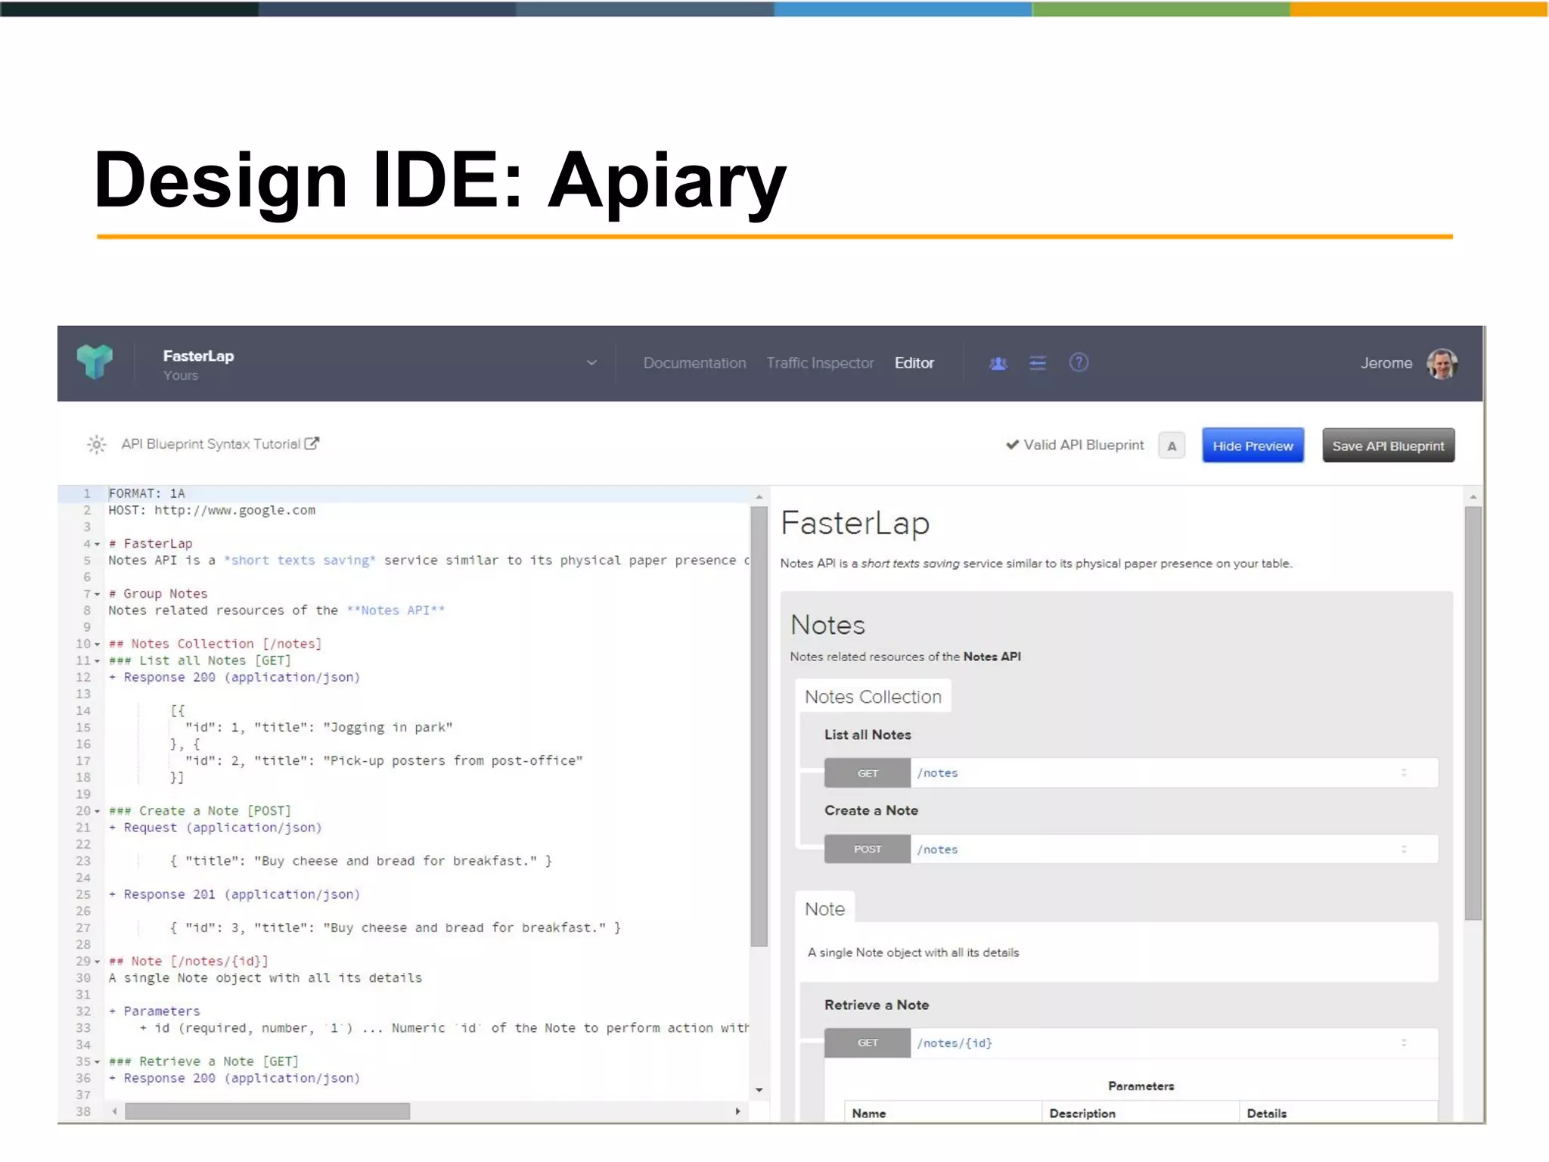Click the gear icon beside Syntax Tutorial
This screenshot has height=1162, width=1549.
click(x=97, y=444)
